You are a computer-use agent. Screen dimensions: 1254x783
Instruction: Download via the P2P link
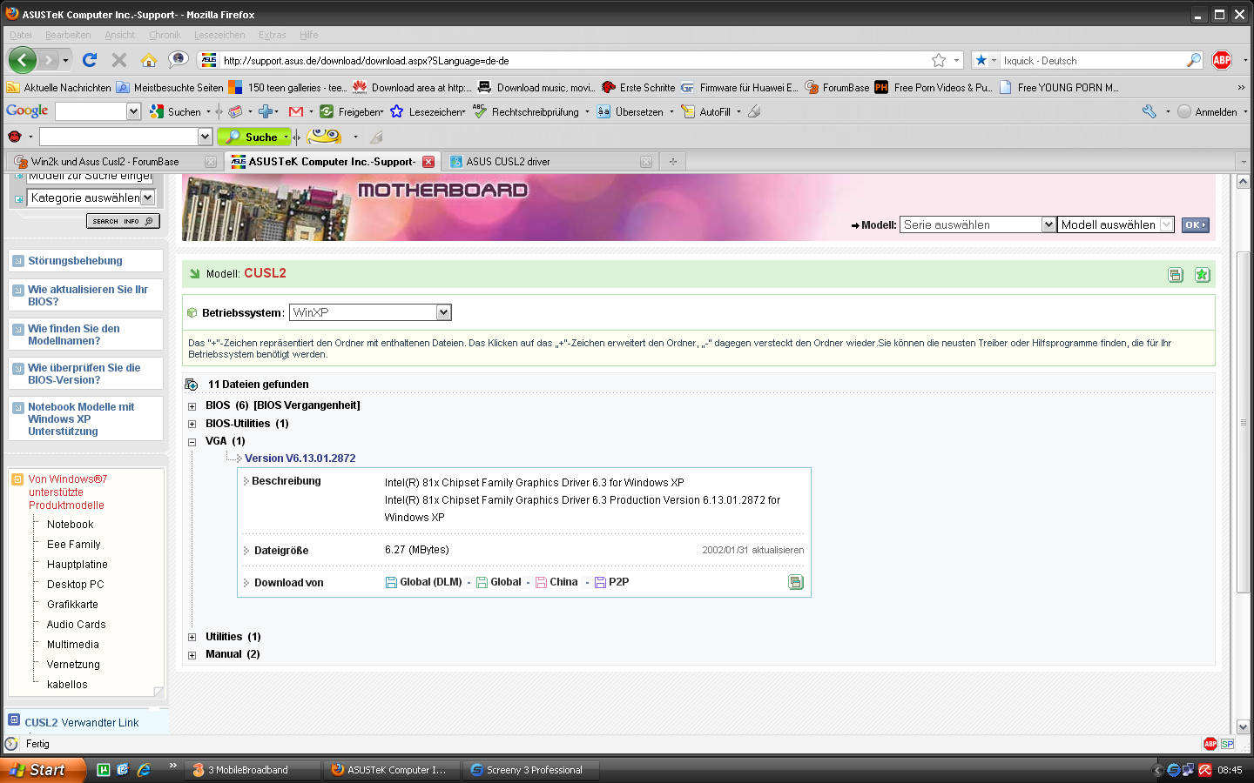coord(612,582)
